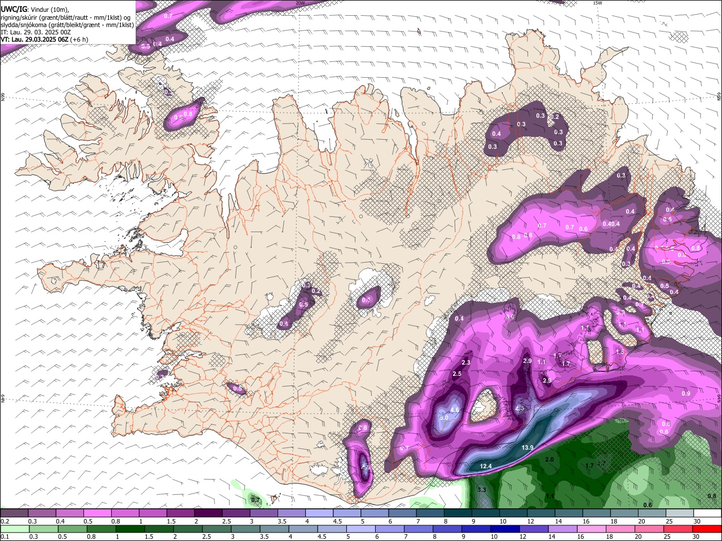Click the 2.3 snowfall value on the map
The height and width of the screenshot is (541, 722).
466,362
